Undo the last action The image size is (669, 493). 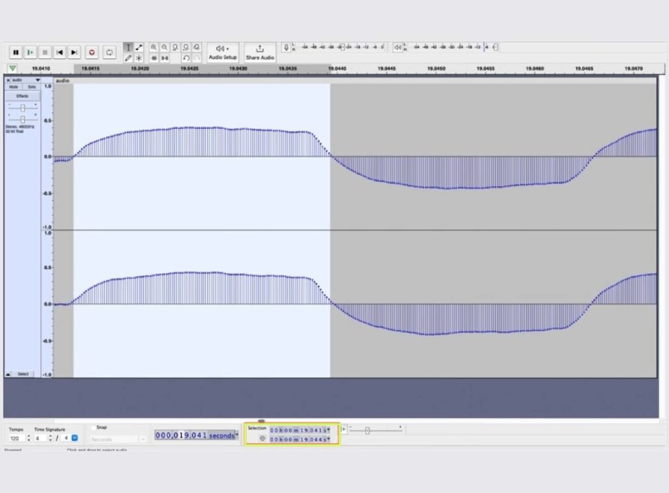(186, 58)
